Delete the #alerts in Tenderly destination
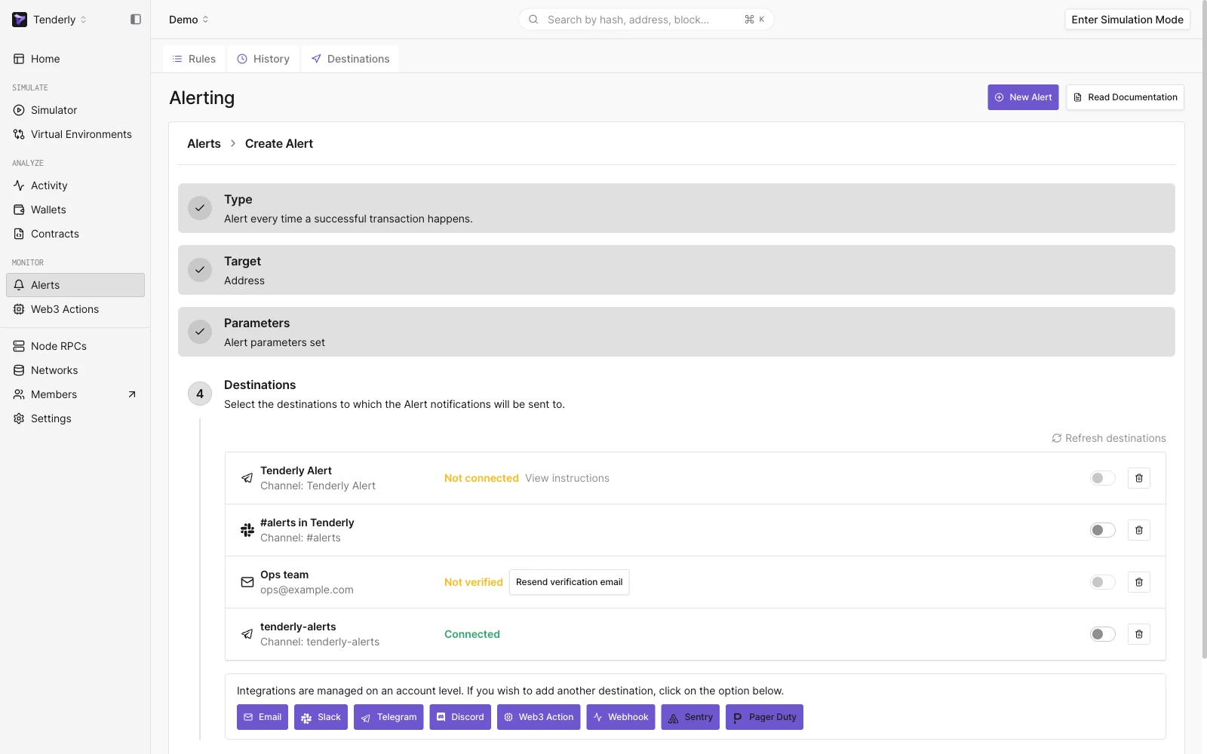This screenshot has width=1207, height=754. pos(1139,530)
